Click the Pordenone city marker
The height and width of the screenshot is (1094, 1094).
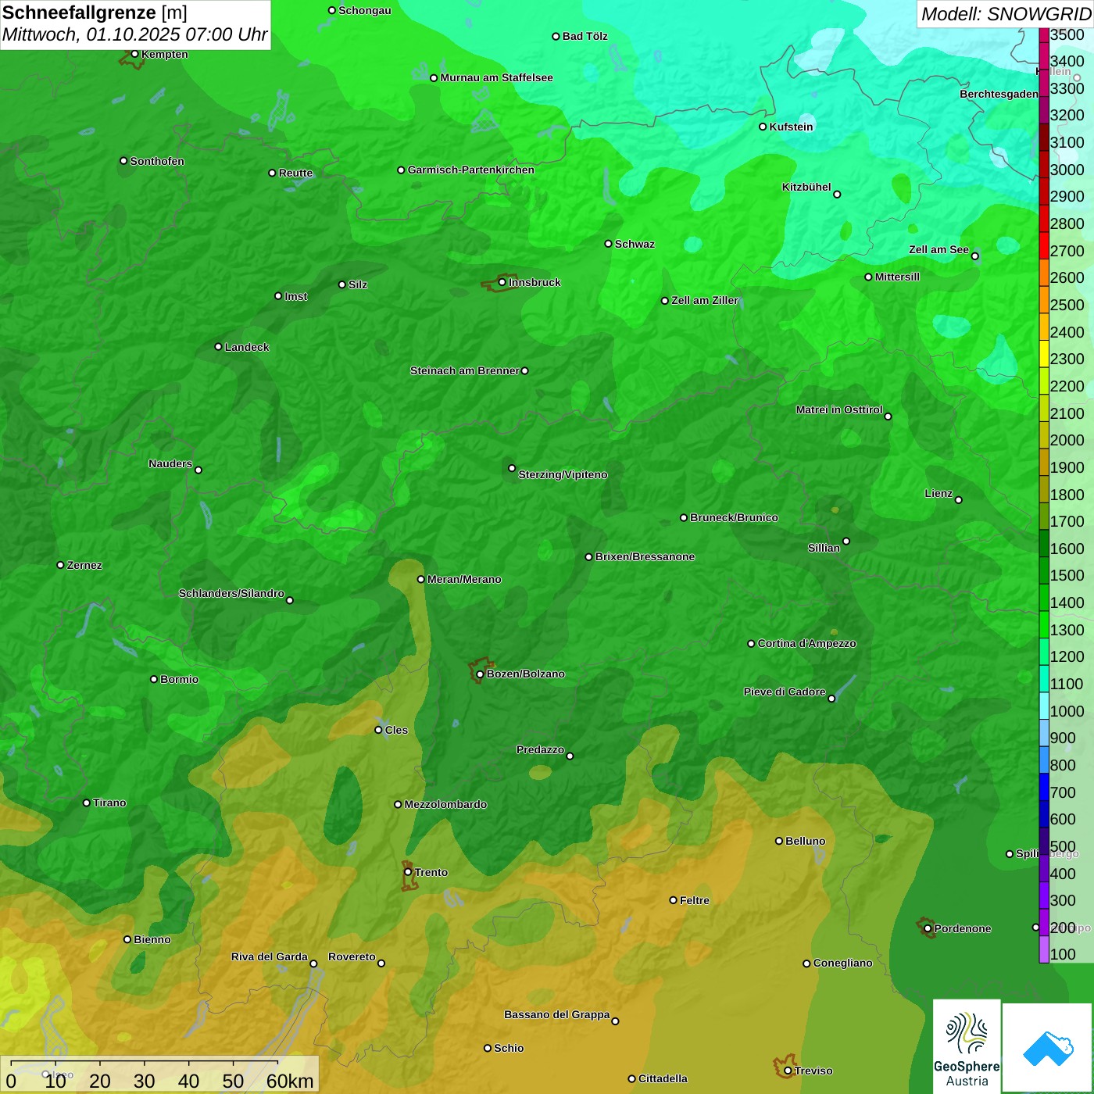[928, 929]
